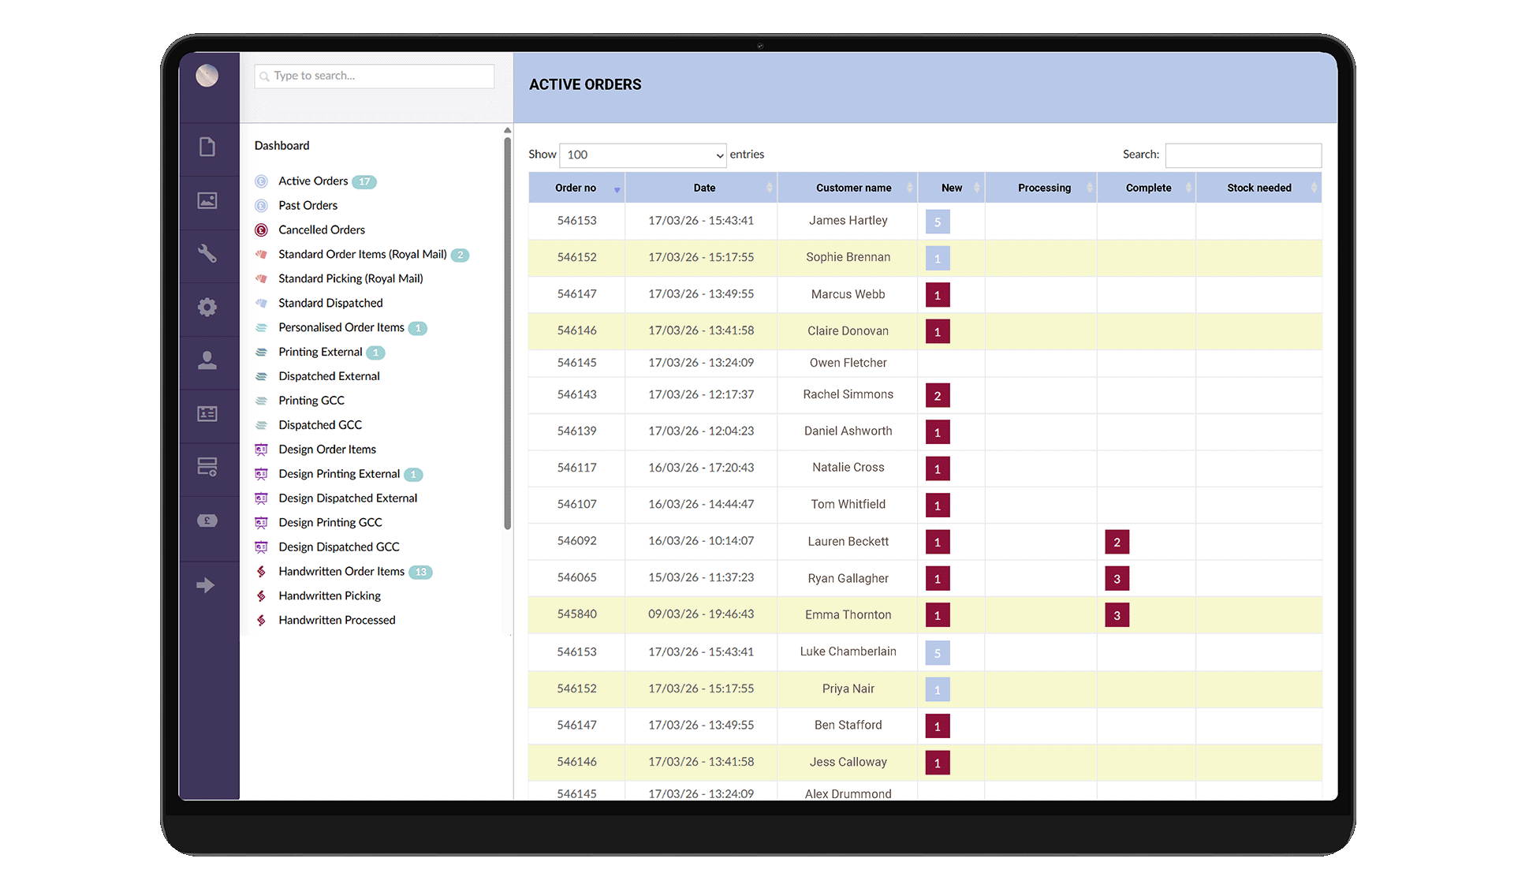Screen dimensions: 1514x888
Task: Open Handwritten Order Items link
Action: coord(341,572)
